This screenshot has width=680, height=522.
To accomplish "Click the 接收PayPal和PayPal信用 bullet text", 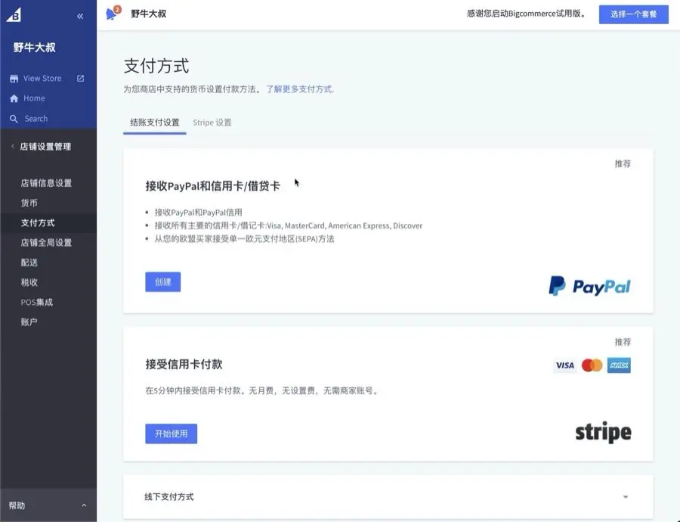I will (198, 213).
